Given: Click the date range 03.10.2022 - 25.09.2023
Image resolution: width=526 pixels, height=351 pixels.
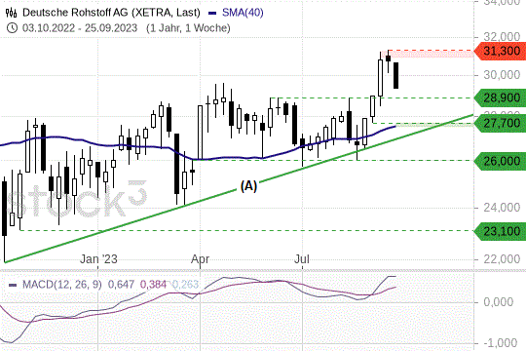Looking at the screenshot, I should tap(80, 28).
